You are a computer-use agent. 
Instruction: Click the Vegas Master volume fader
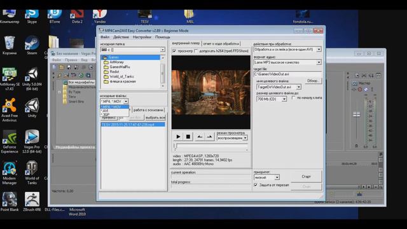point(356,114)
